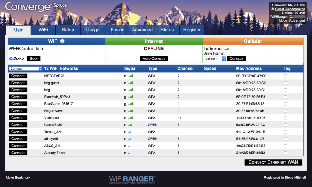The image size is (312, 187).
Task: Click the Cellular Connect button
Action: click(x=236, y=59)
